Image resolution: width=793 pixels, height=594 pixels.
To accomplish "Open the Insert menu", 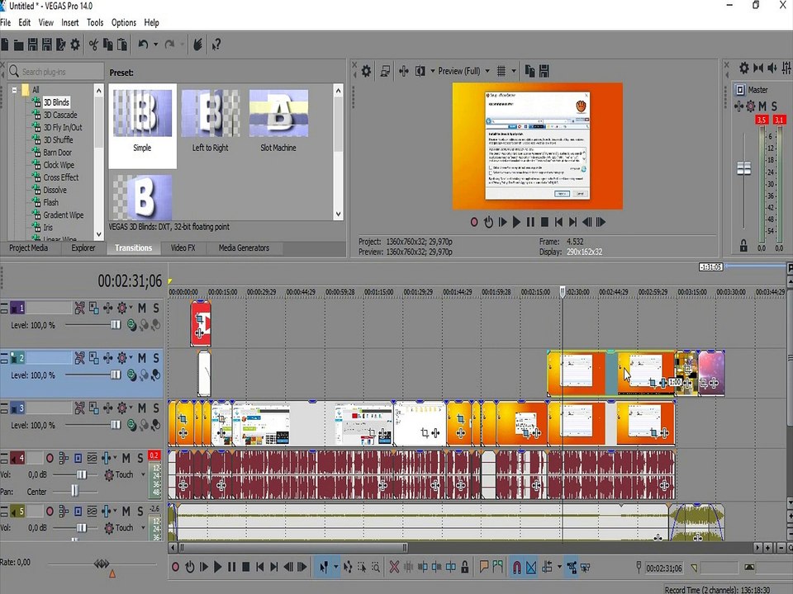I will tap(69, 22).
